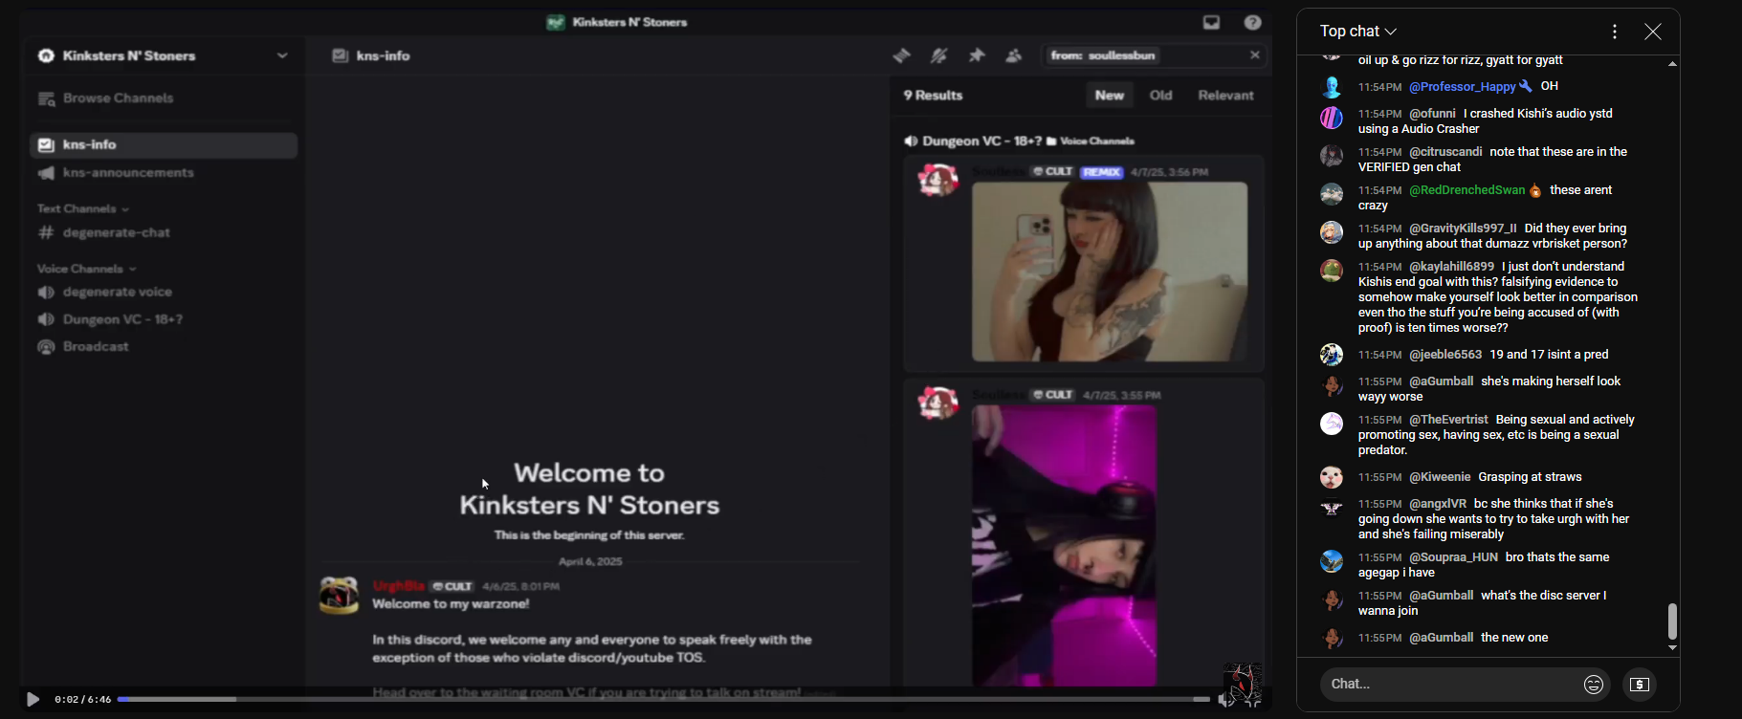
Task: Open live chat more options menu
Action: pos(1615,32)
